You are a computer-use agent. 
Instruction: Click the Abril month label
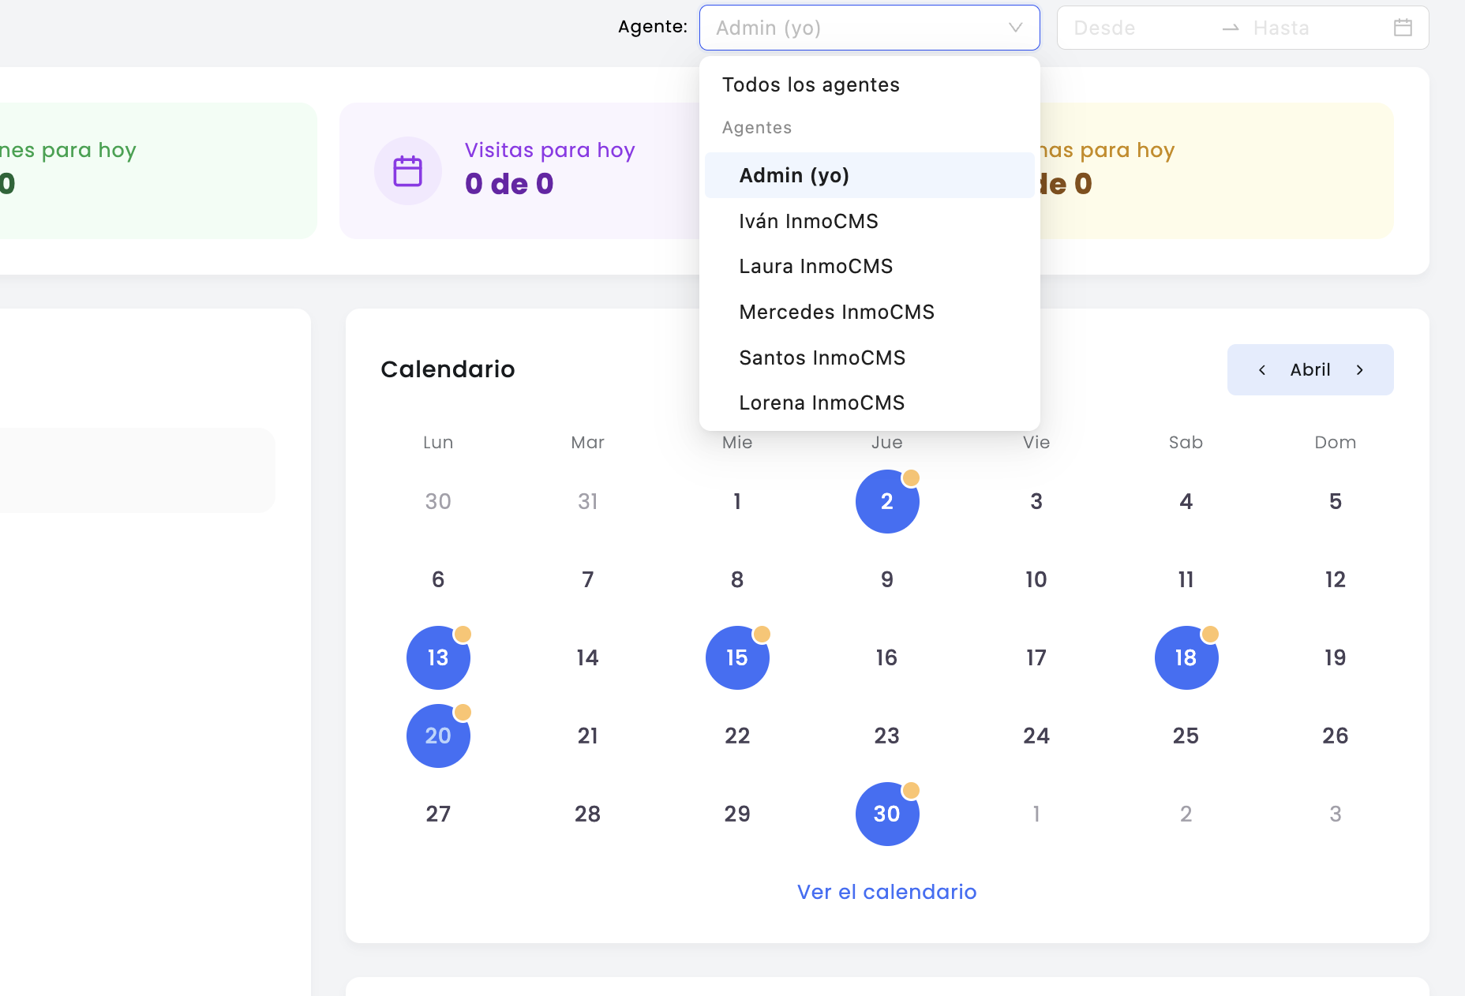pyautogui.click(x=1310, y=369)
